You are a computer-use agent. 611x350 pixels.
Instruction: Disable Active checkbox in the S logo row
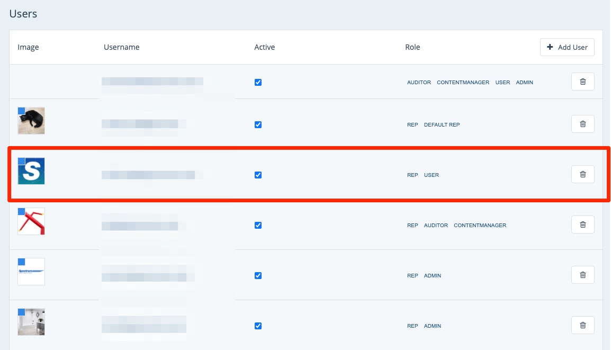[x=258, y=175]
